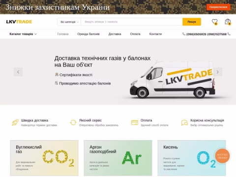
Task: Open the Кисень O2 card
Action: [x=192, y=158]
